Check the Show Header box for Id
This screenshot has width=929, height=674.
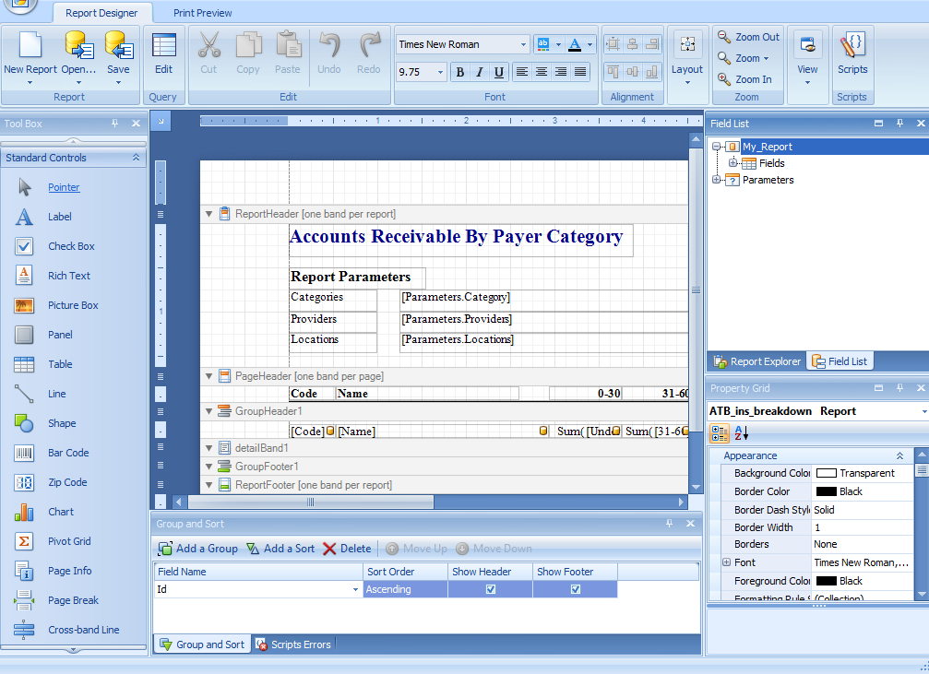tap(491, 589)
